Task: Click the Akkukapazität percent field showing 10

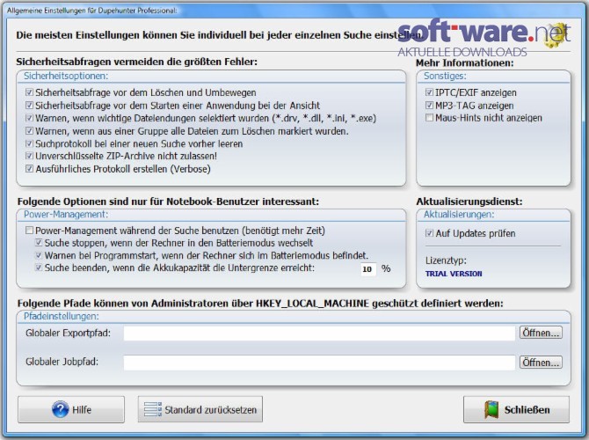Action: pos(368,269)
